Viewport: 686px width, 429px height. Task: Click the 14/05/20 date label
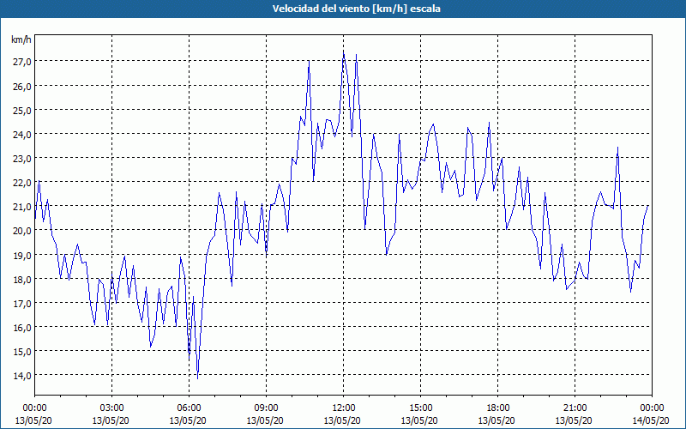(651, 420)
